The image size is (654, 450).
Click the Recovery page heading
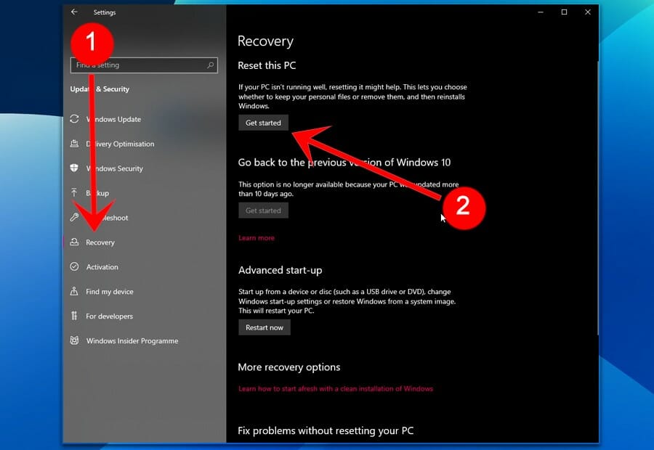265,41
